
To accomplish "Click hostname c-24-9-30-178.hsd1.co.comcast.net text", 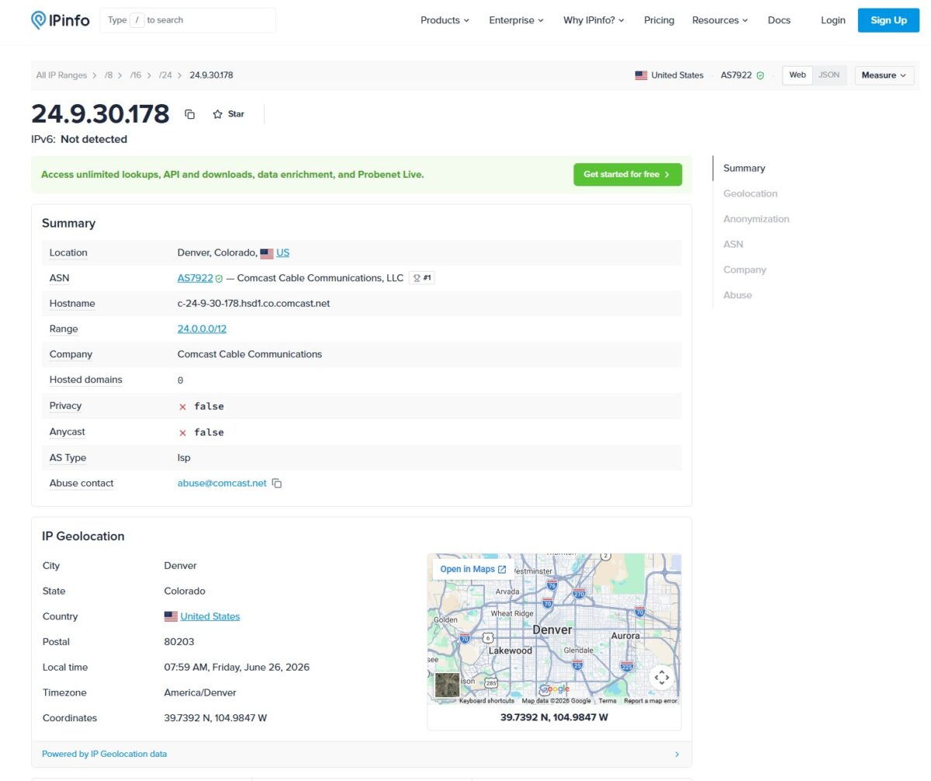I will pos(254,304).
